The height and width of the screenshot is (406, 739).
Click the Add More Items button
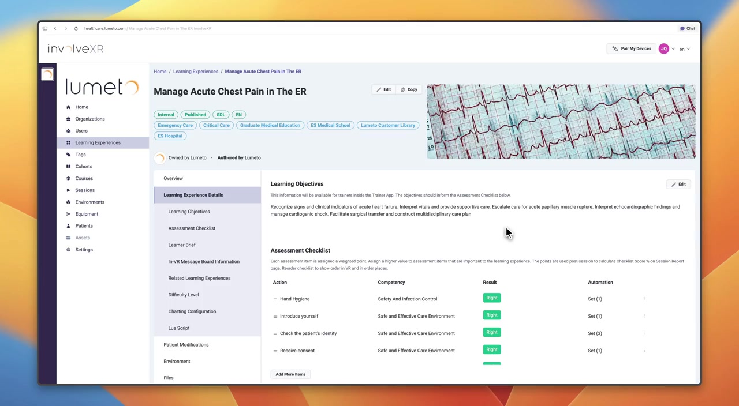point(290,374)
